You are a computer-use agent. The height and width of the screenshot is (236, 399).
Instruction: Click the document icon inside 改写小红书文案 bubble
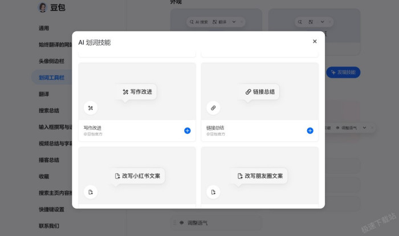(x=117, y=176)
